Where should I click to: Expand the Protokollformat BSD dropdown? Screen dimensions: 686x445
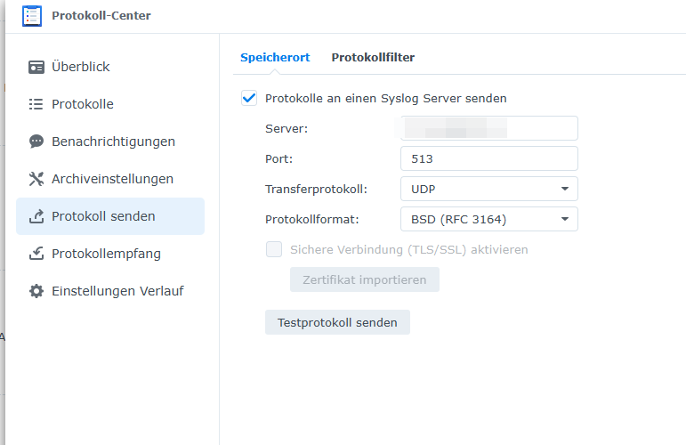(x=488, y=219)
